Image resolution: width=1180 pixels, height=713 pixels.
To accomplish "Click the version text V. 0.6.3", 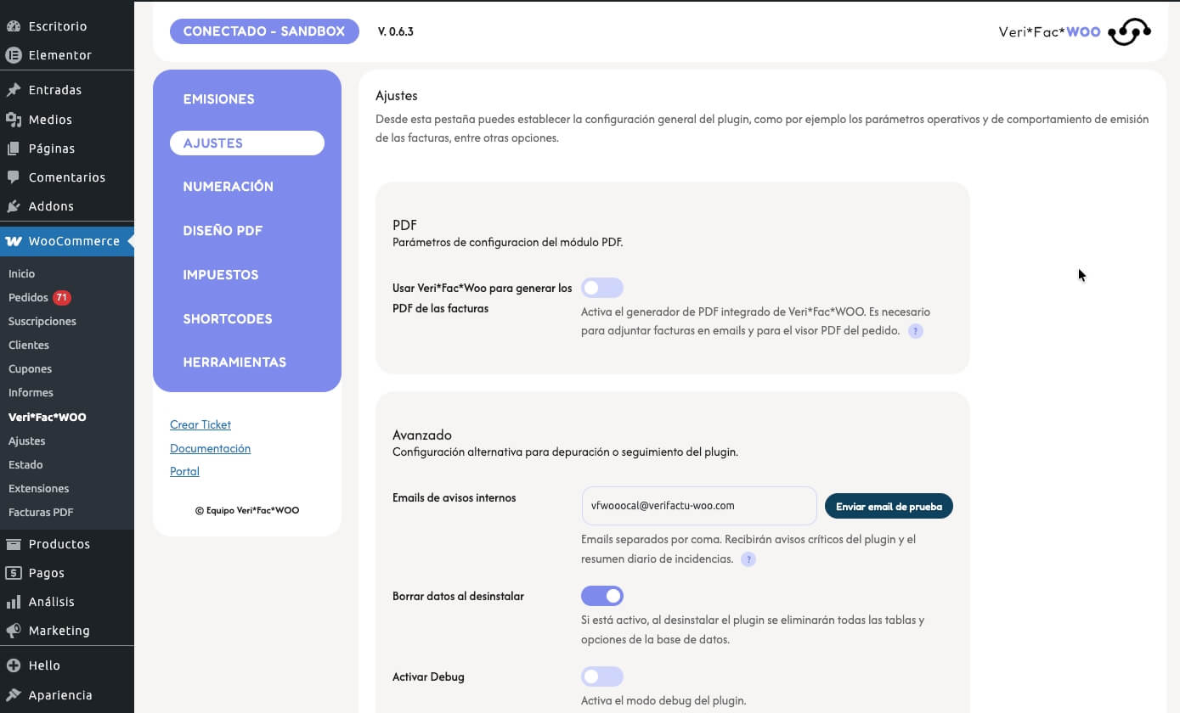I will [x=396, y=32].
